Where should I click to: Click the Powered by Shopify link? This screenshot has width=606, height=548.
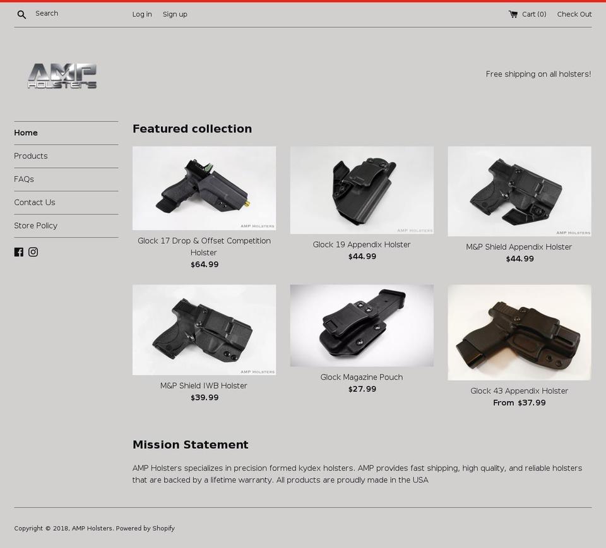pyautogui.click(x=145, y=528)
